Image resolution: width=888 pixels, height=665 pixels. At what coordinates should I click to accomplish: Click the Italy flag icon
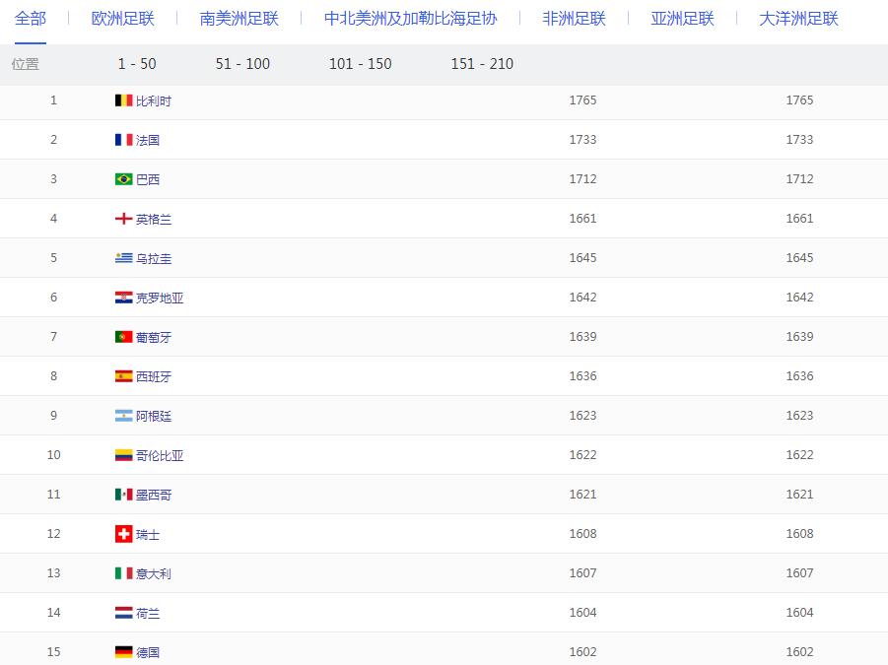point(123,573)
